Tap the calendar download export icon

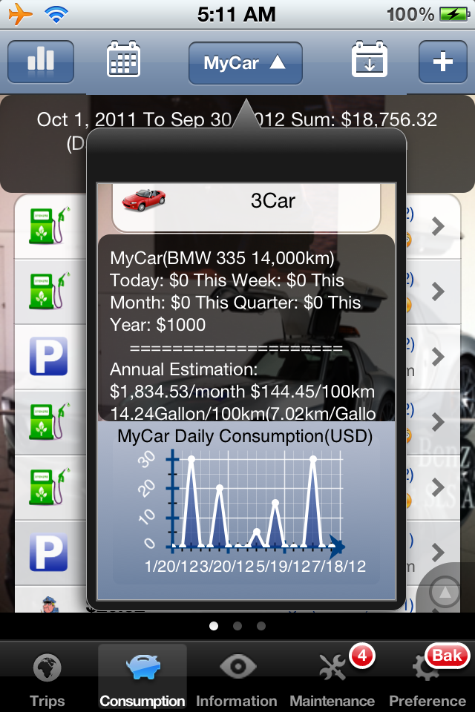pyautogui.click(x=369, y=62)
